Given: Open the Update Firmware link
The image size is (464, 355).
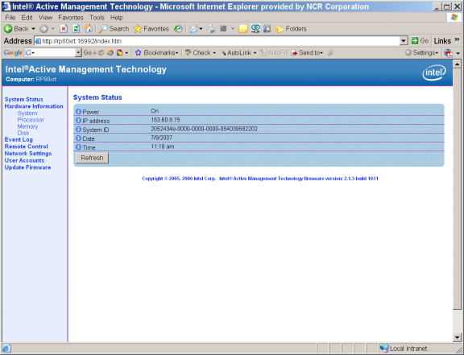Looking at the screenshot, I should (x=27, y=167).
